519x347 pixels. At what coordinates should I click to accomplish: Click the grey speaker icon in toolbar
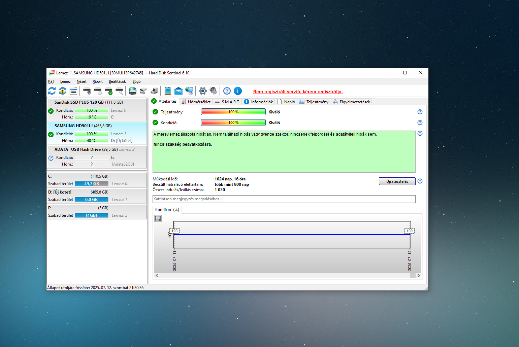tap(213, 91)
